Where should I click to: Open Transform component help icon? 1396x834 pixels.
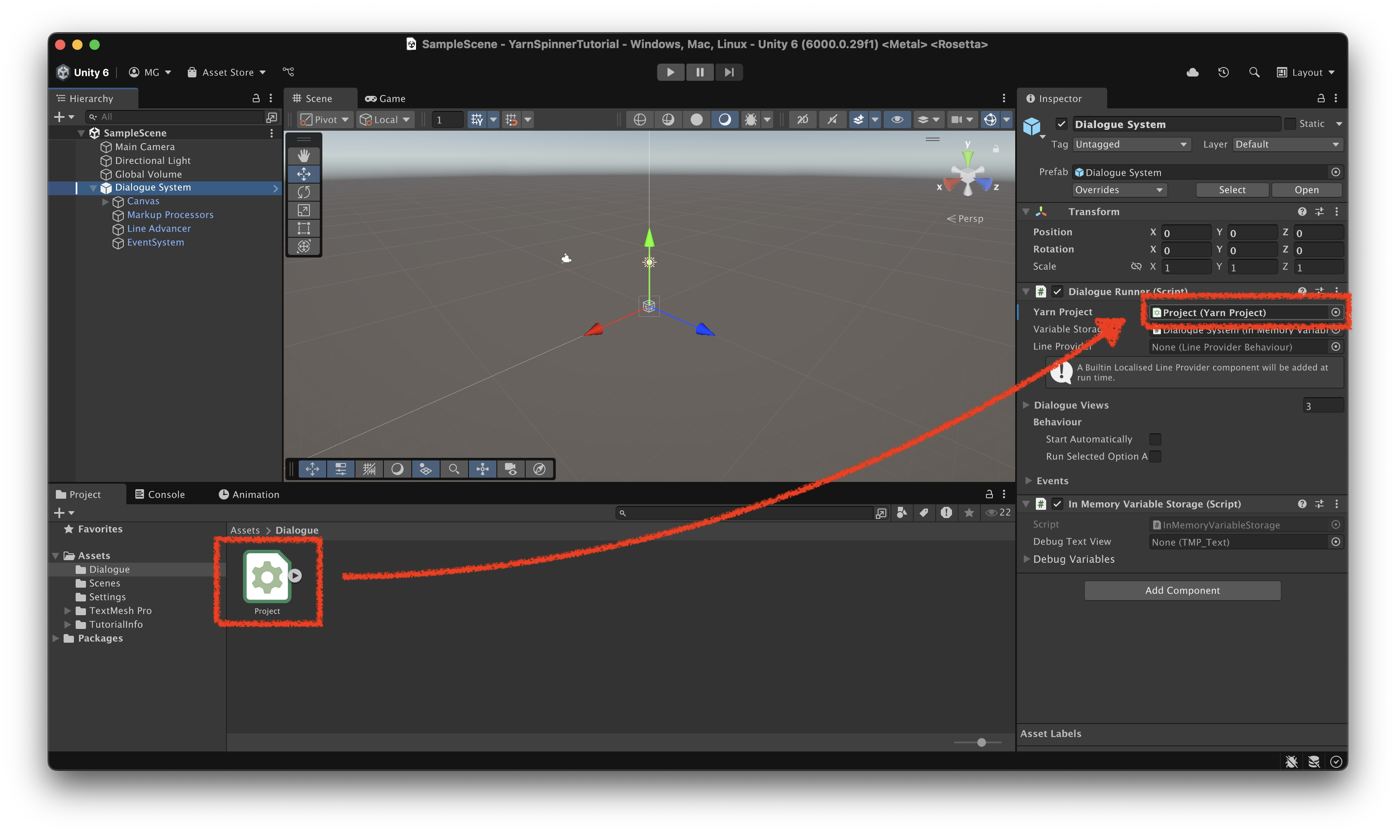[1302, 212]
